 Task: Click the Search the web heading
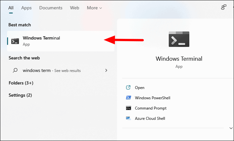24,58
